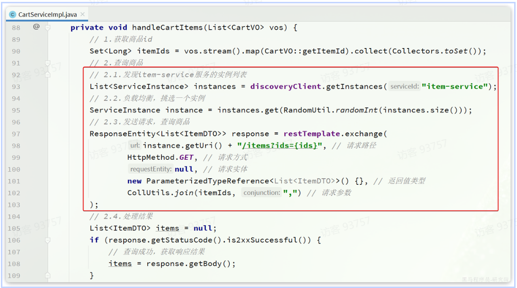Place cursor on restTemplate
Screen dimensions: 517x288
coord(312,133)
